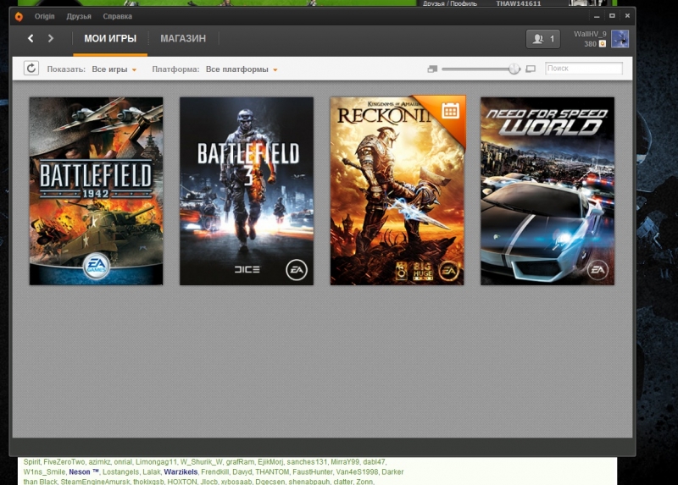The image size is (678, 485).
Task: Open the friends list button
Action: pyautogui.click(x=543, y=39)
